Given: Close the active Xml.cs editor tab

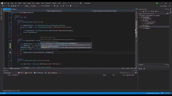Looking at the screenshot, I should click(10, 9).
